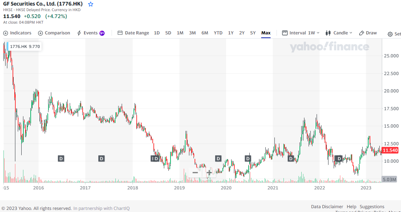Open the Suggestions link
401x212 pixels.
[x=372, y=207]
